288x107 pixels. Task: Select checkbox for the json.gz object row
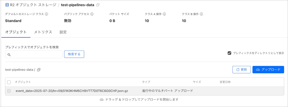[9, 91]
